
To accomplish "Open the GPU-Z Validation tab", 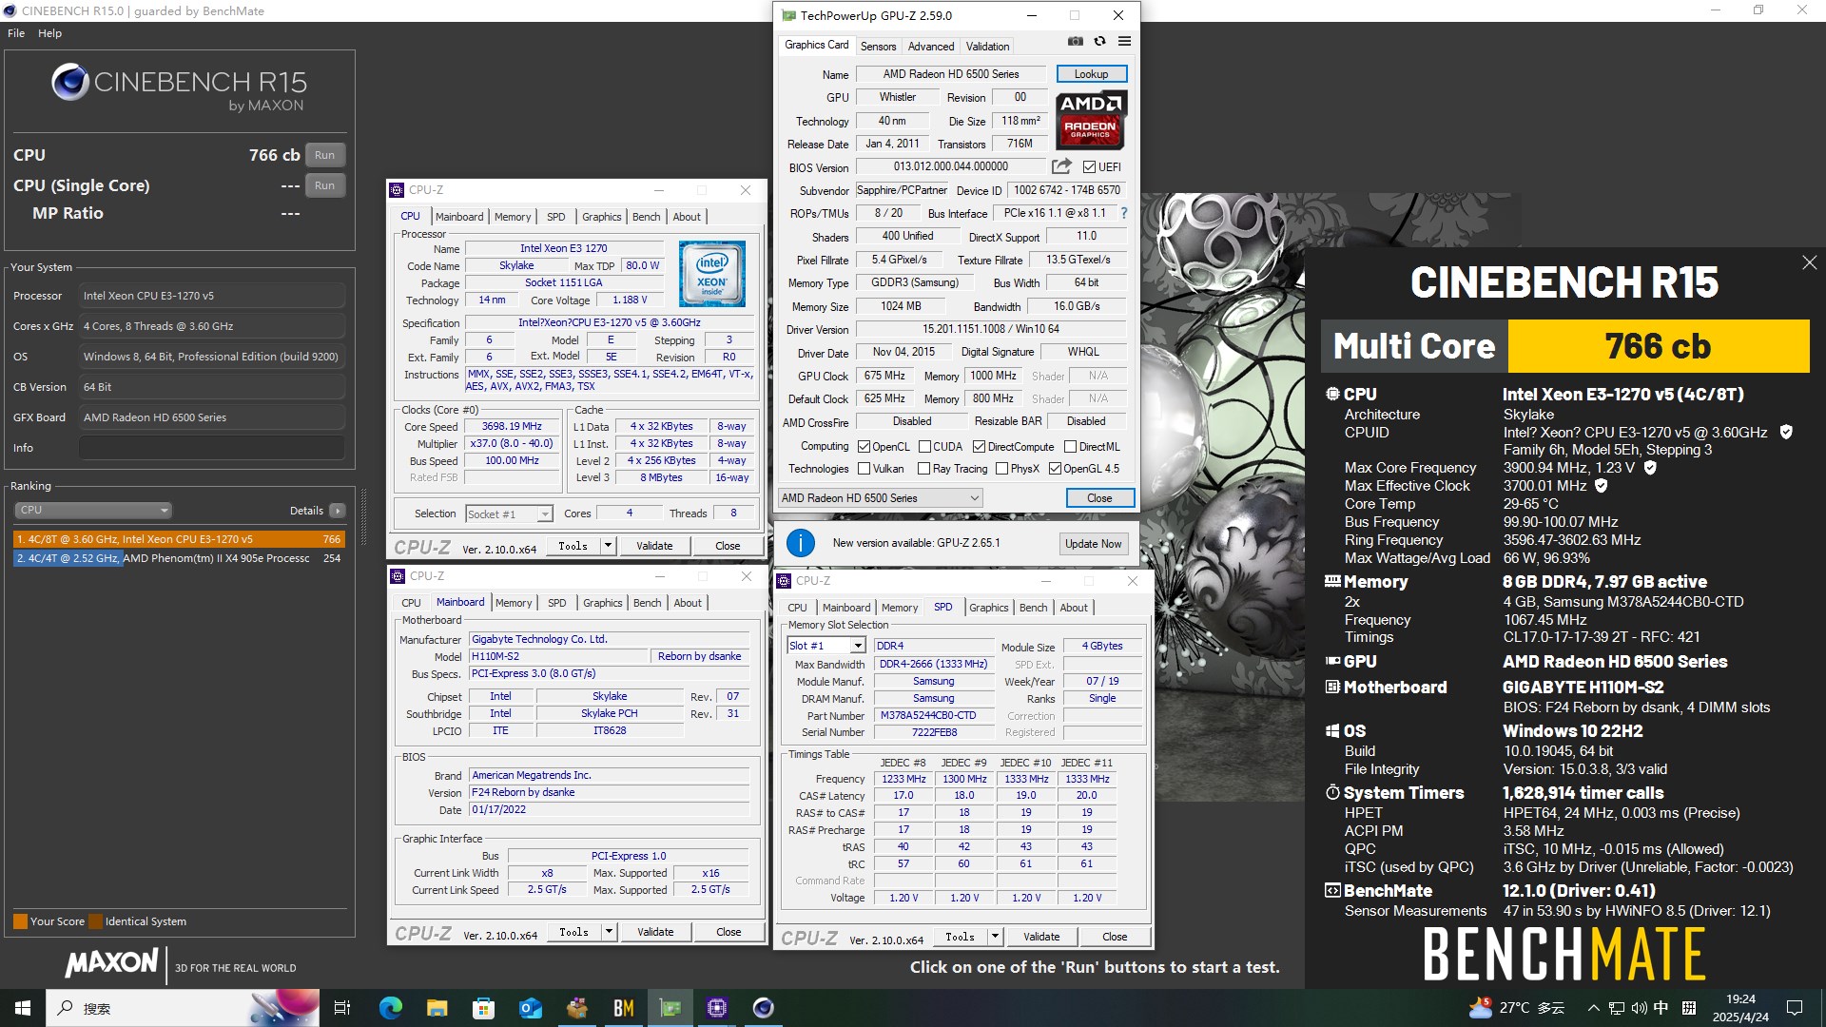I will [x=987, y=47].
